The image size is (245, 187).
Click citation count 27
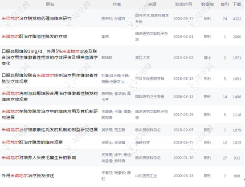tap(225, 158)
